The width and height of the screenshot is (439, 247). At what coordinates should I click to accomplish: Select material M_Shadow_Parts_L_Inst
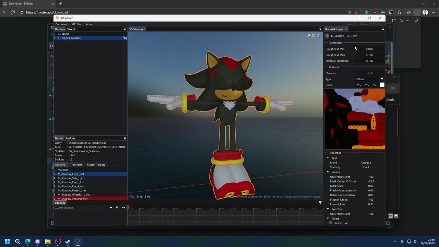click(x=91, y=190)
